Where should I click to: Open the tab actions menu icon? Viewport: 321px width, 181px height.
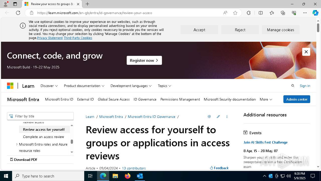[15, 4]
